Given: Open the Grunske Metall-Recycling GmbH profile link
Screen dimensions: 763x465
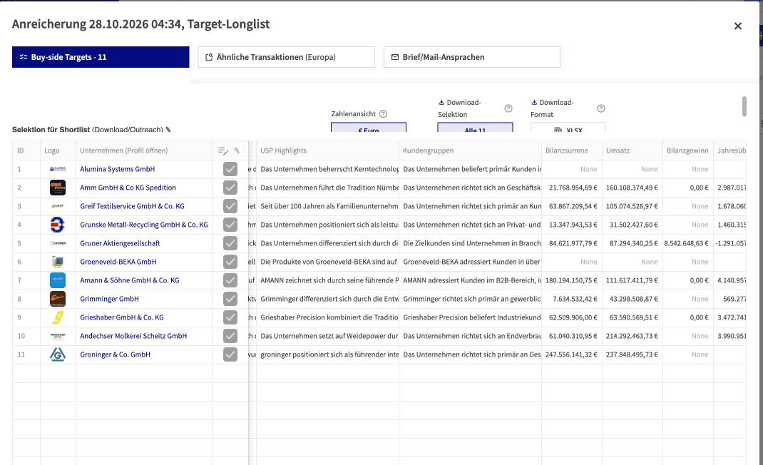Looking at the screenshot, I should (144, 225).
